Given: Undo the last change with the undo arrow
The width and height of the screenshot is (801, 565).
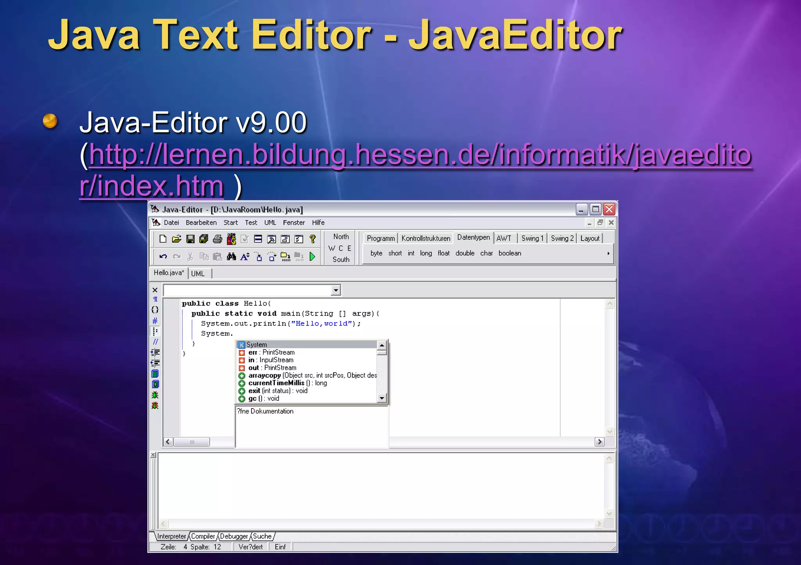Looking at the screenshot, I should coord(163,256).
